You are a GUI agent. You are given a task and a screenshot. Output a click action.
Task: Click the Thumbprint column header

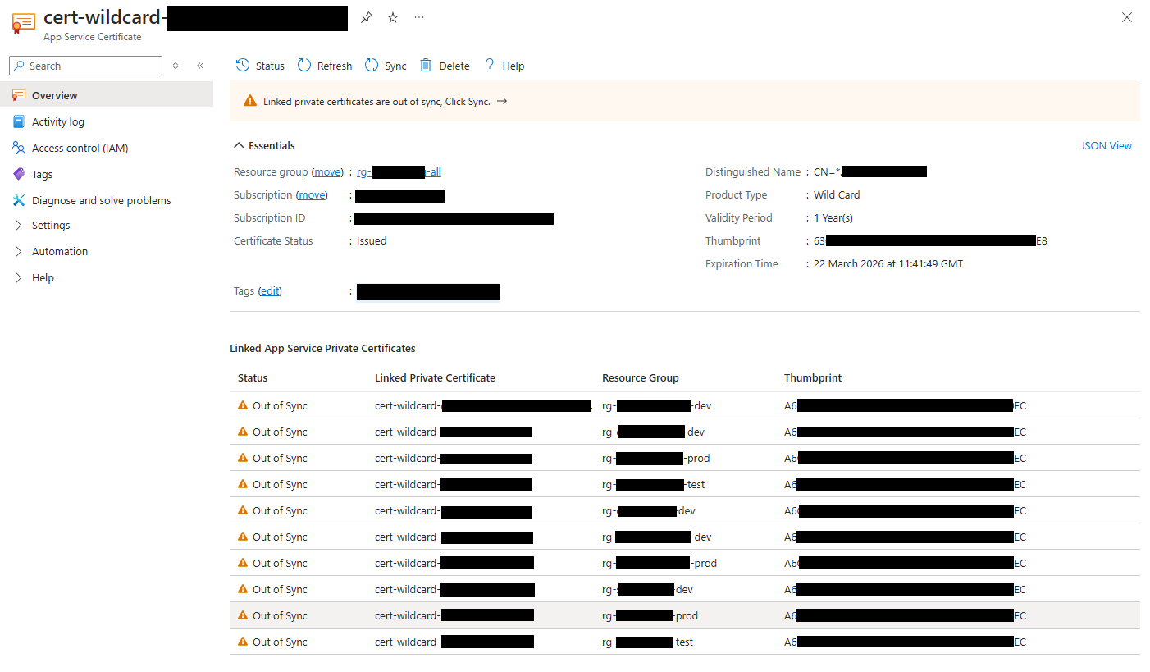click(x=813, y=377)
